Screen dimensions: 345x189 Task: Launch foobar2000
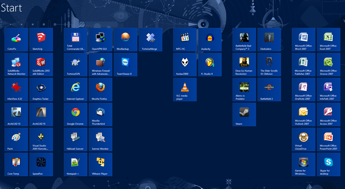(185, 65)
